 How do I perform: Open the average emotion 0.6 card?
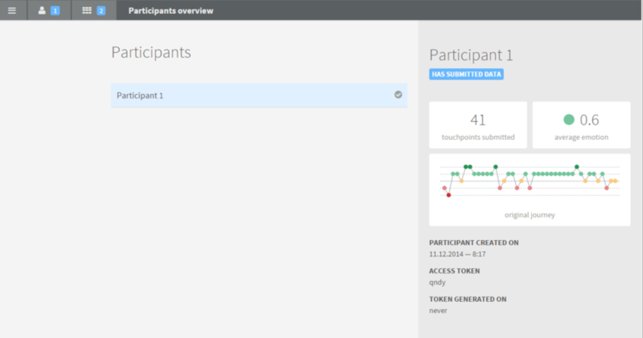pyautogui.click(x=581, y=125)
